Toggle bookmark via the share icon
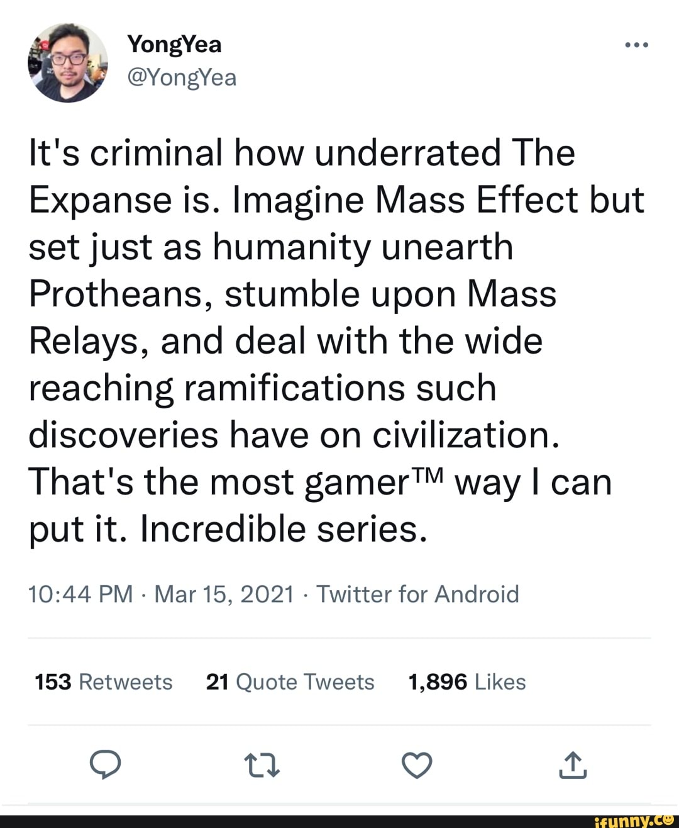Viewport: 679px width, 828px height. (573, 766)
